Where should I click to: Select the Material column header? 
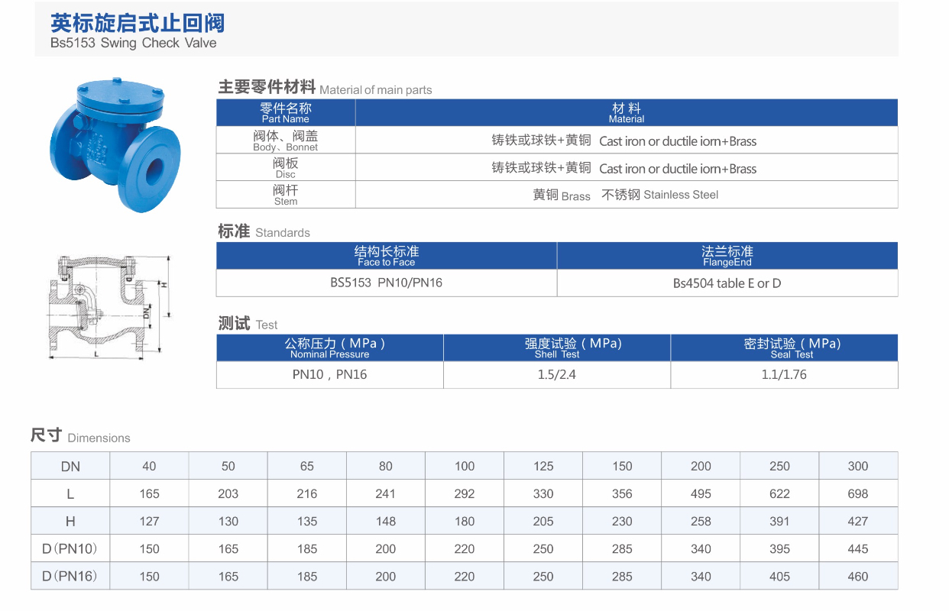pos(626,113)
